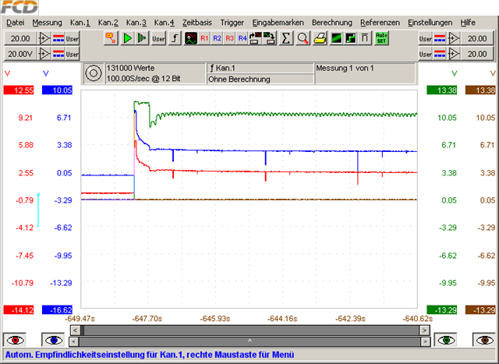Open the magnifier zoom tool
This screenshot has height=364, width=499.
coord(303,37)
